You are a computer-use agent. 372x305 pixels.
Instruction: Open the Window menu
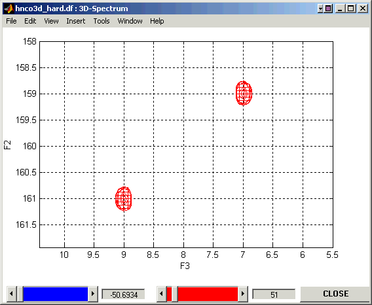point(130,21)
